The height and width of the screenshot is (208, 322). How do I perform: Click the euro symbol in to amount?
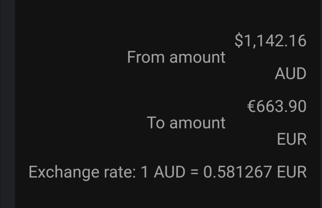click(x=251, y=106)
